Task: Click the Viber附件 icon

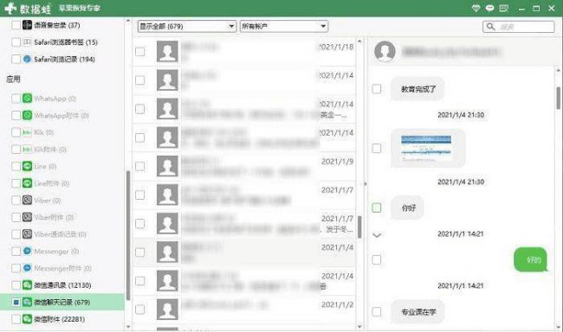Action: pos(28,217)
